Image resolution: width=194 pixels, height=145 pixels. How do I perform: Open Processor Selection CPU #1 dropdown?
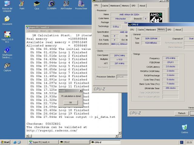click(122, 77)
